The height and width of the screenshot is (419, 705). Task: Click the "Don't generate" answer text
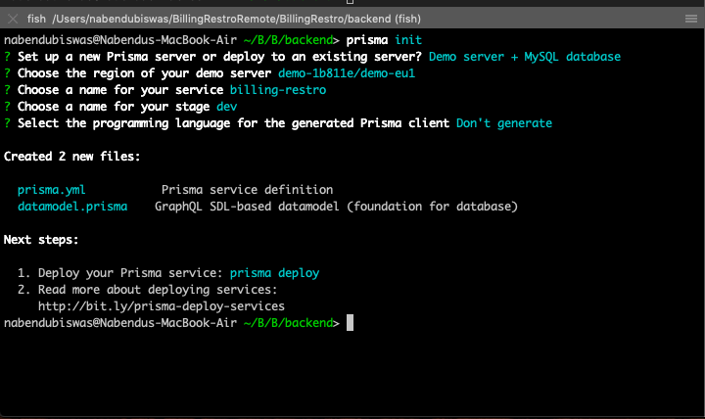pos(504,123)
